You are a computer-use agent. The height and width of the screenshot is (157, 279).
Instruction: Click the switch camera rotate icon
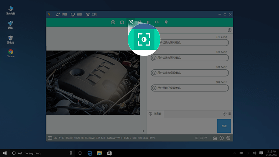click(122, 22)
